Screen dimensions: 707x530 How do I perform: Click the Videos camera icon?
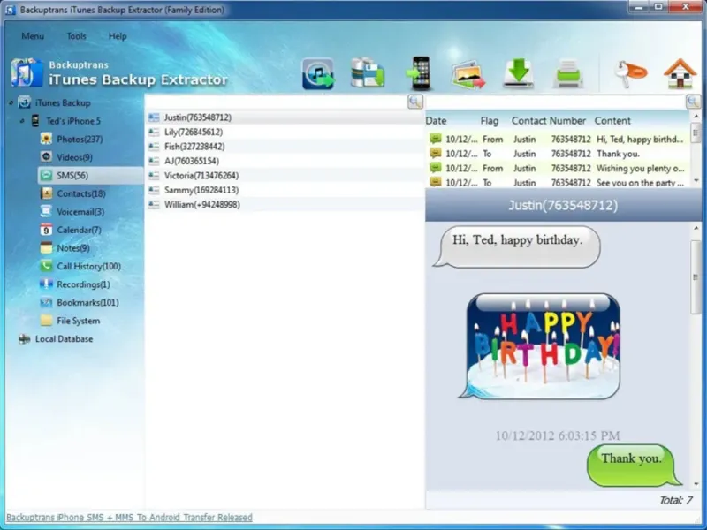tap(46, 156)
